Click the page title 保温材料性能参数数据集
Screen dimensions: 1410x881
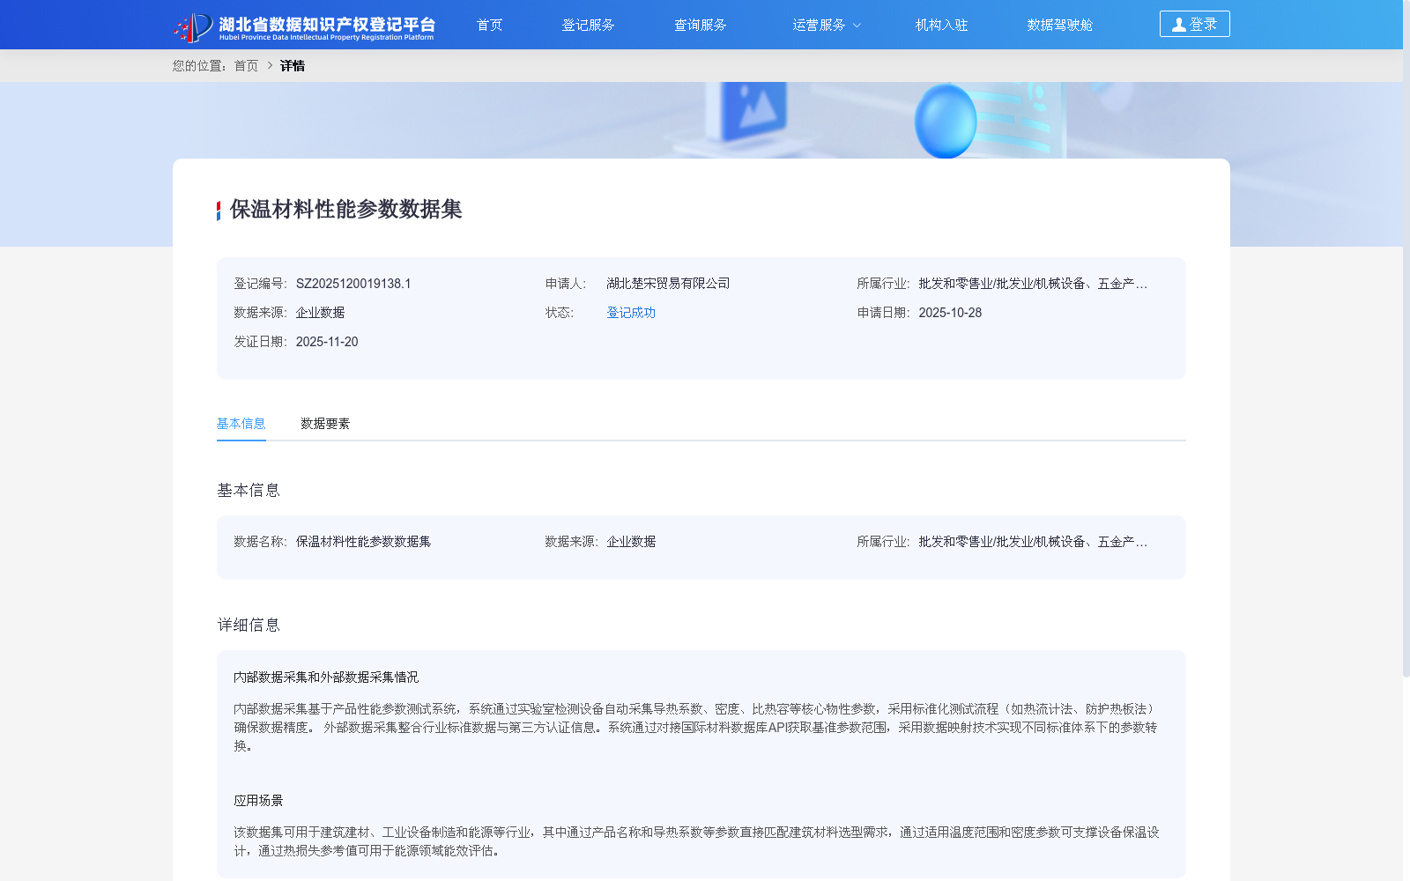pos(346,210)
